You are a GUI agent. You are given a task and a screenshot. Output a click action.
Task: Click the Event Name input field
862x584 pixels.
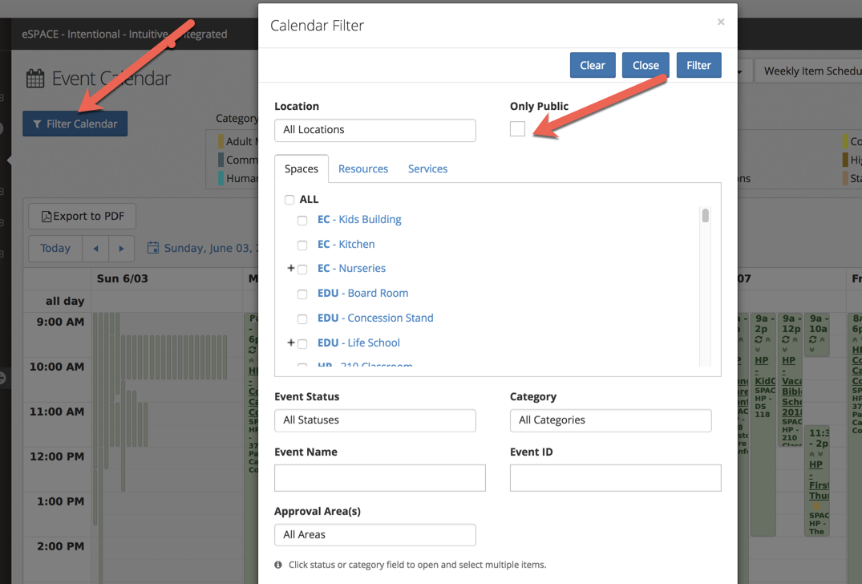tap(380, 478)
